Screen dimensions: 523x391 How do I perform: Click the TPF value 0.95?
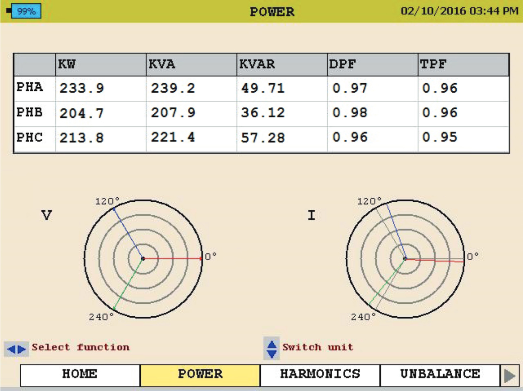440,137
